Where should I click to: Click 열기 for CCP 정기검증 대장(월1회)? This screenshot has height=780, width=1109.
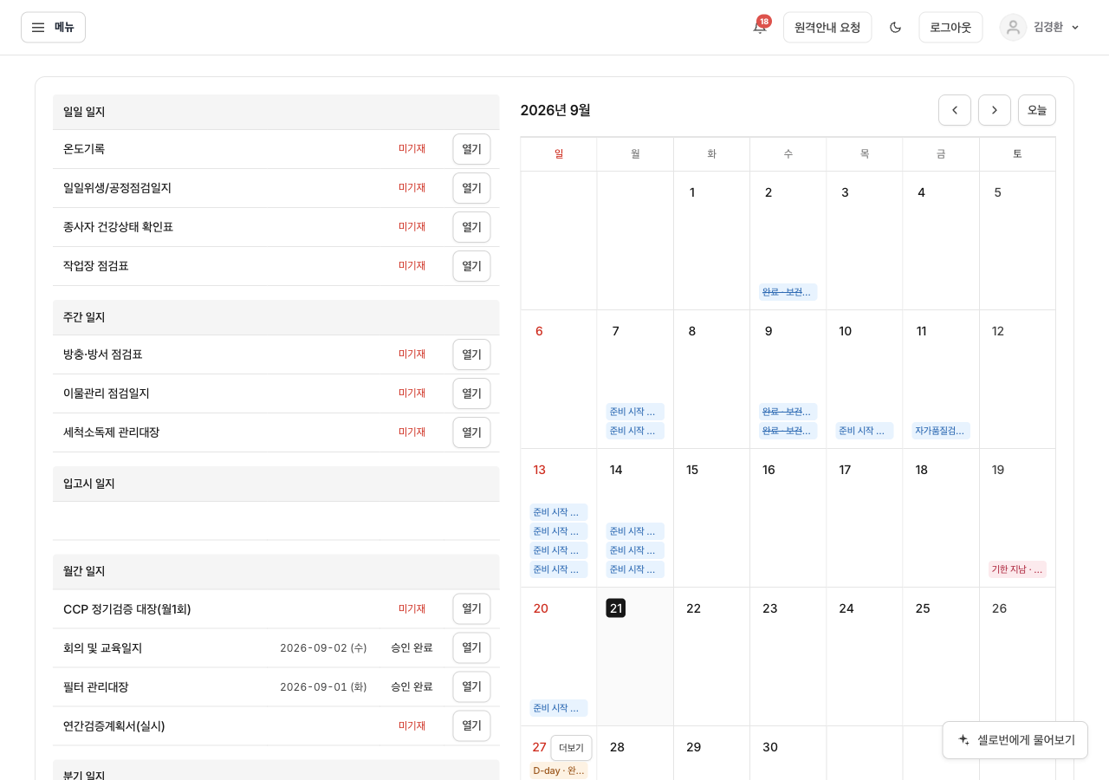point(471,608)
